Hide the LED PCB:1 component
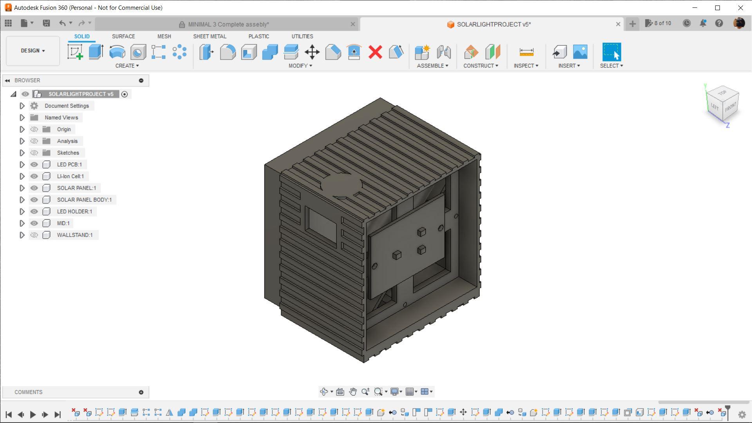The height and width of the screenshot is (423, 752). [34, 164]
